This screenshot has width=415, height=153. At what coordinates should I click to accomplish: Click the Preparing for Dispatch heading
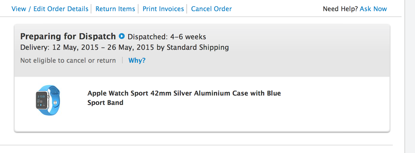click(x=68, y=37)
